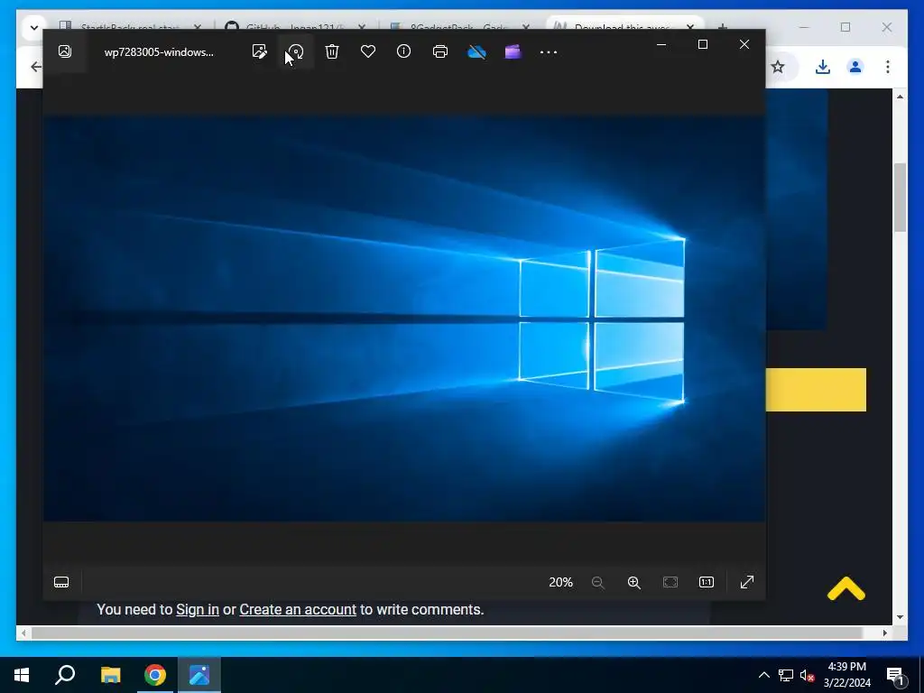Open Chrome Downloads icon
The width and height of the screenshot is (924, 693).
click(823, 67)
